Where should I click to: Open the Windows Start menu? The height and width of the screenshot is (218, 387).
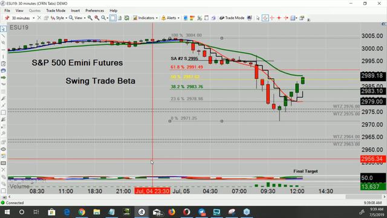coord(7,212)
